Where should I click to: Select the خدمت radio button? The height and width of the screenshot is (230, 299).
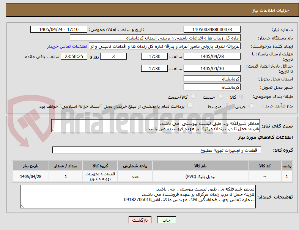click(x=220, y=96)
